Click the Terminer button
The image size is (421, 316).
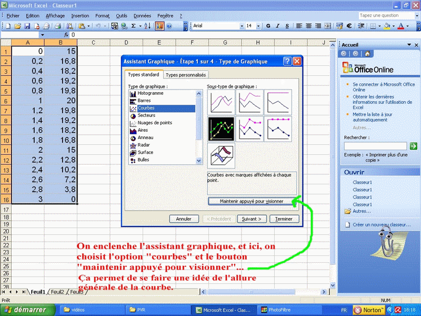coord(284,219)
